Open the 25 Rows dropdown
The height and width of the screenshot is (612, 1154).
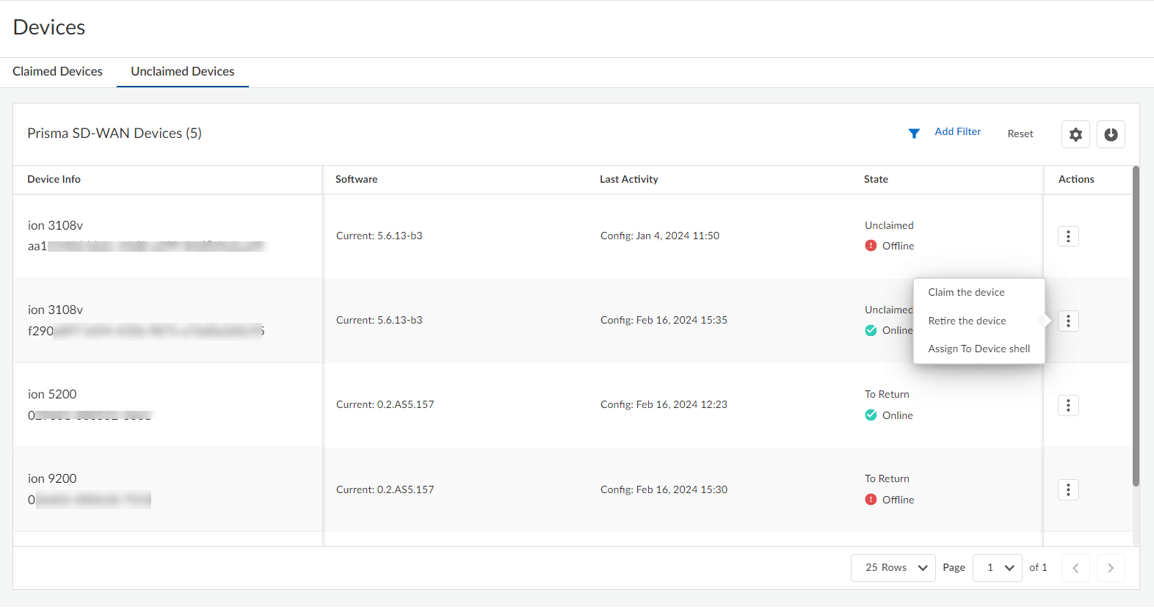tap(893, 568)
